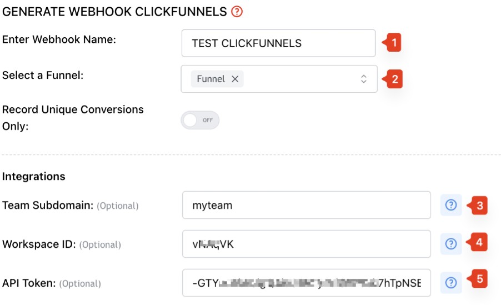Toggle Record Unique Conversions Only switch
The width and height of the screenshot is (501, 305).
[200, 120]
